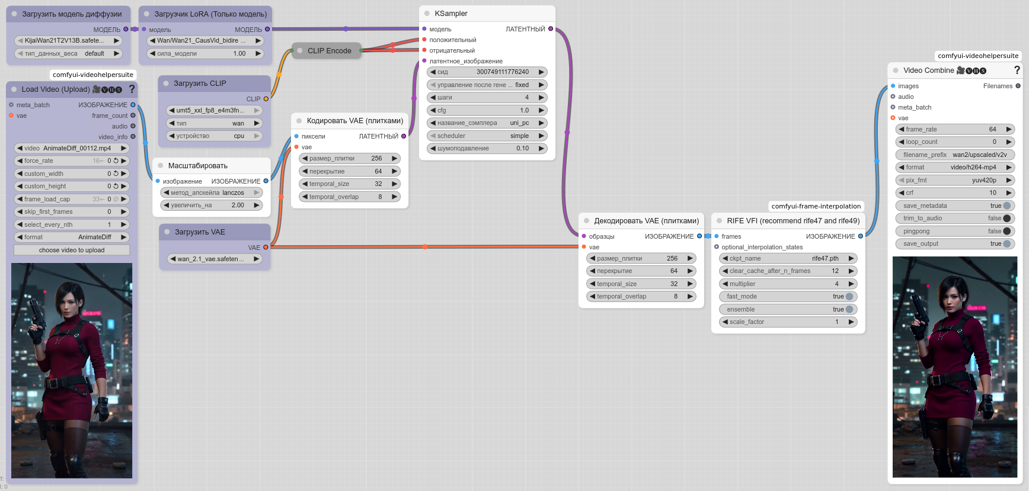This screenshot has width=1029, height=491.
Task: Collapse the Load Video (Upload) node dot
Action: 14,89
